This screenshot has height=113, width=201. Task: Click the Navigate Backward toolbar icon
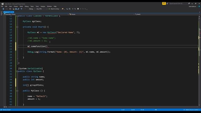tap(3, 9)
